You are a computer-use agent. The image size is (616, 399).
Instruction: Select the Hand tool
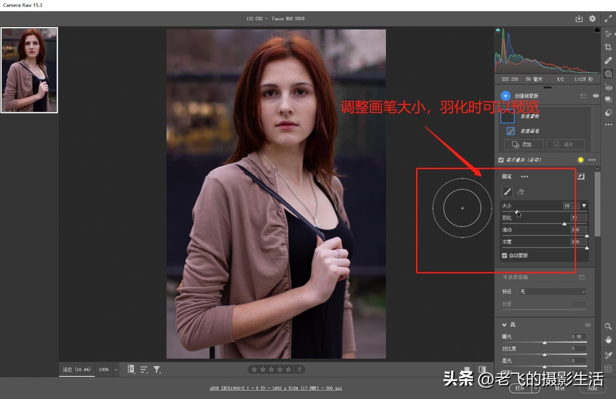(608, 339)
